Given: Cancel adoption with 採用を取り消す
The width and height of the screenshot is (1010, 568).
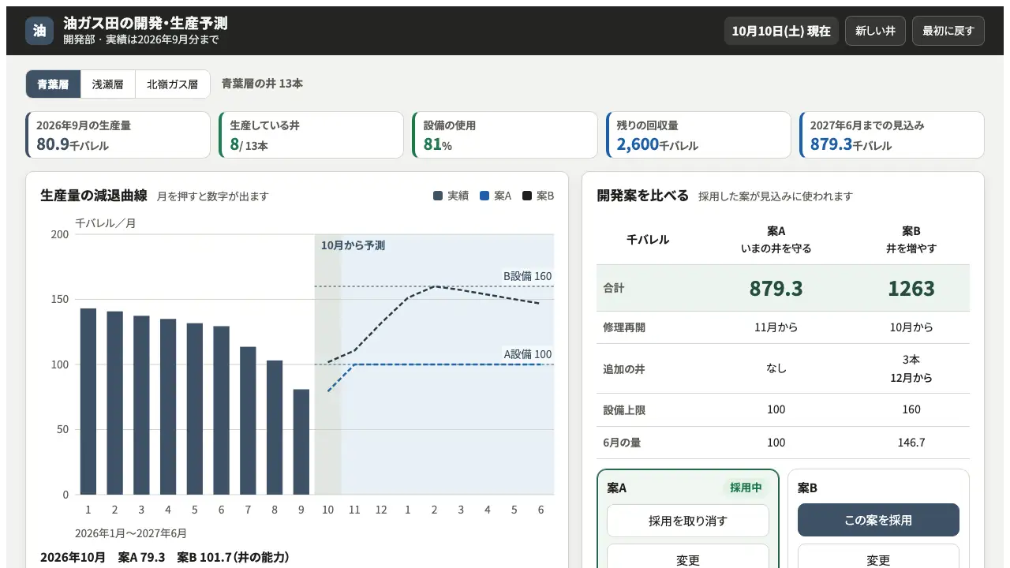Looking at the screenshot, I should pos(688,521).
